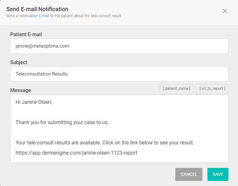Click the "Subject" field label
The width and height of the screenshot is (238, 186).
click(x=19, y=63)
